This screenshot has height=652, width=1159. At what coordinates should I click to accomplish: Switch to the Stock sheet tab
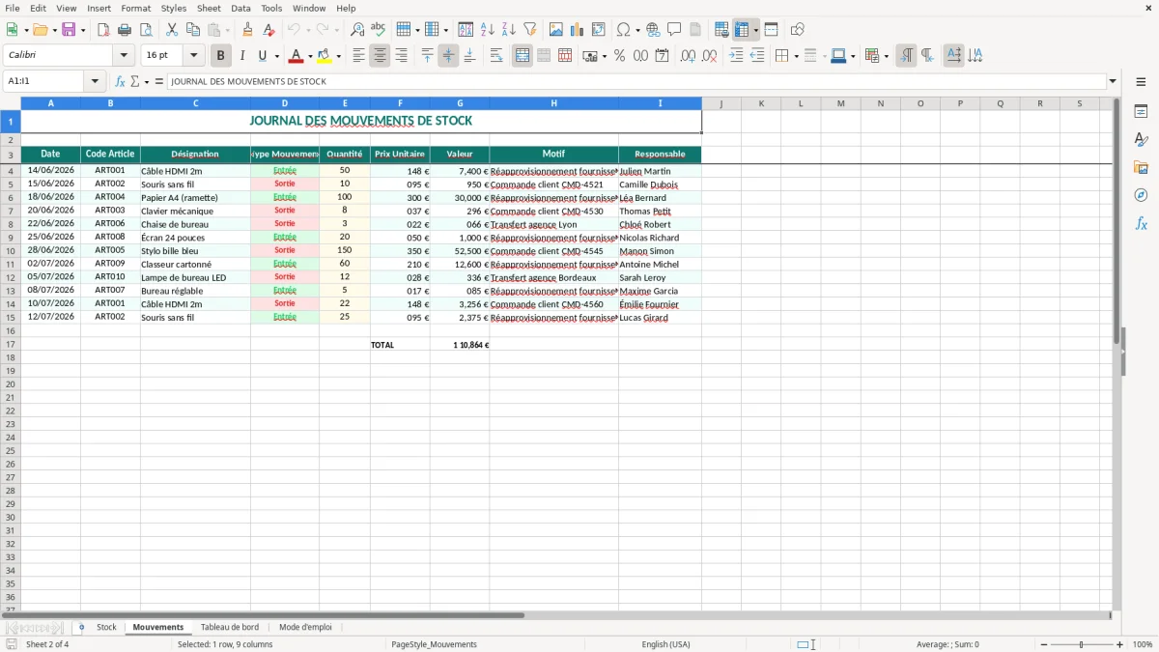(106, 628)
